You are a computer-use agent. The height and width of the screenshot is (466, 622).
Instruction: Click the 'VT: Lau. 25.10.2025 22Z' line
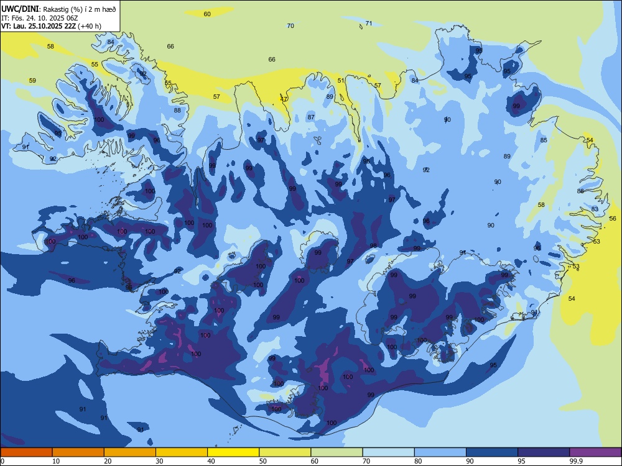[39, 26]
